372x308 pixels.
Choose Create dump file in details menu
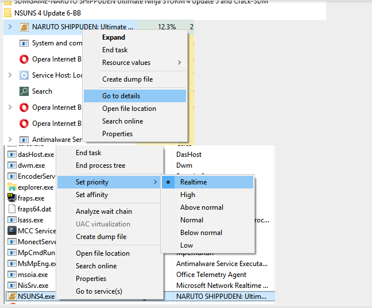click(x=109, y=237)
